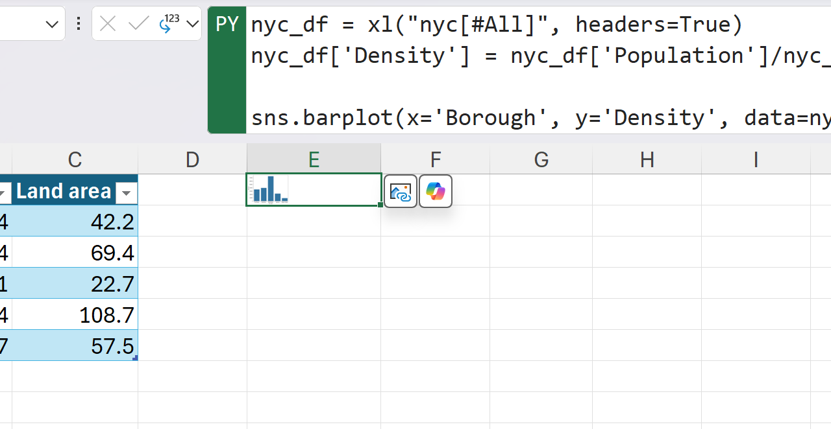Screen dimensions: 831x429
Task: Open the filter dropdown left of Land area
Action: (x=3, y=192)
